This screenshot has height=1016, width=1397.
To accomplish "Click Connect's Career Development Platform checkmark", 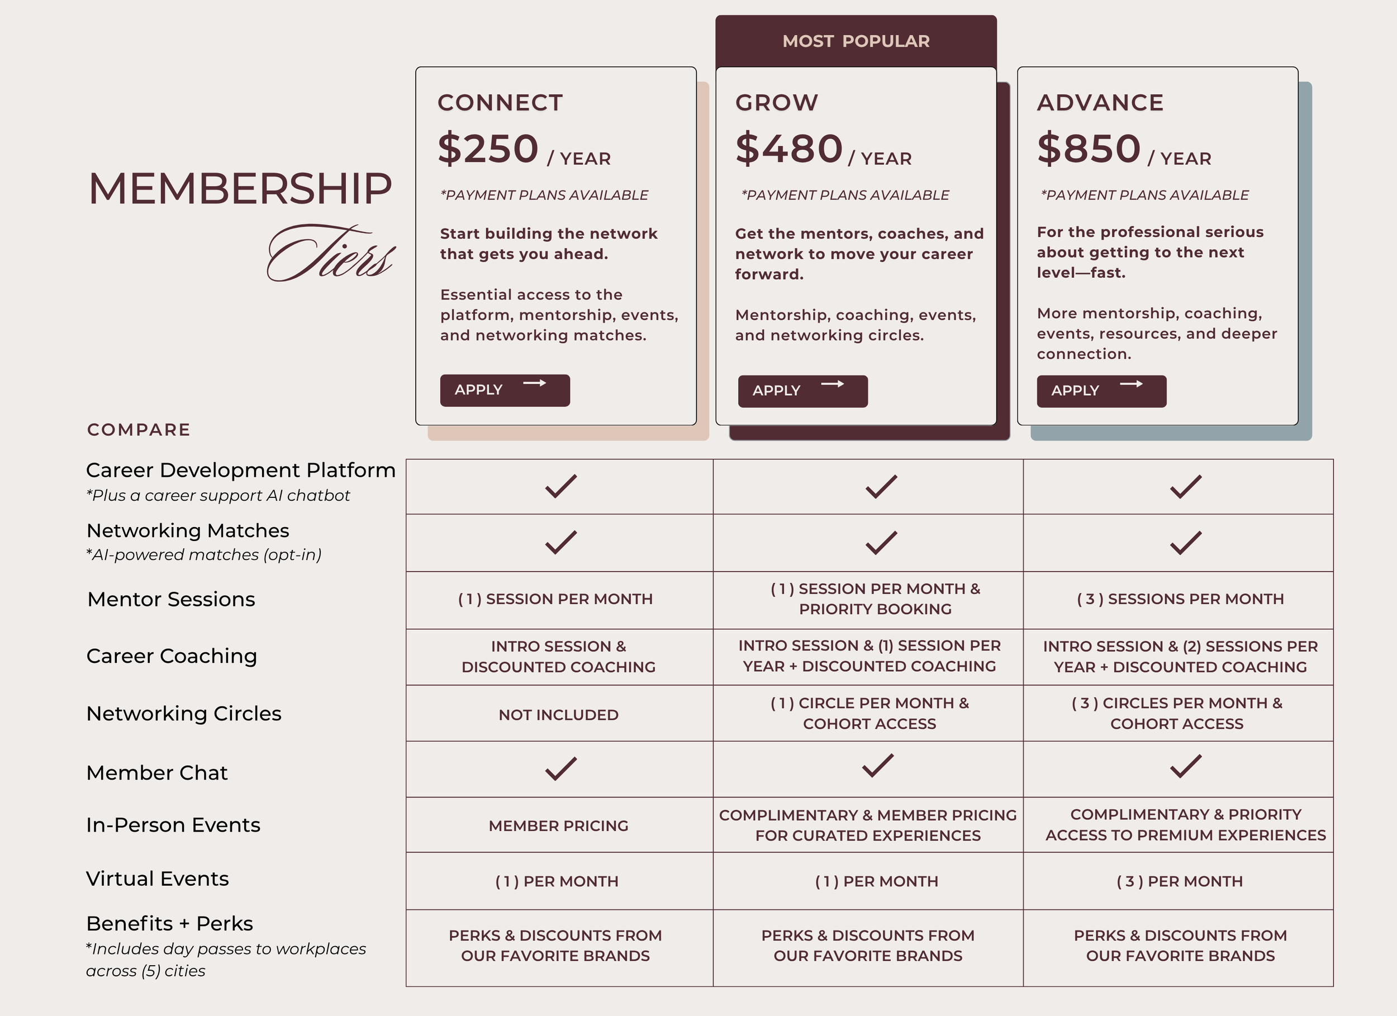I will [560, 486].
